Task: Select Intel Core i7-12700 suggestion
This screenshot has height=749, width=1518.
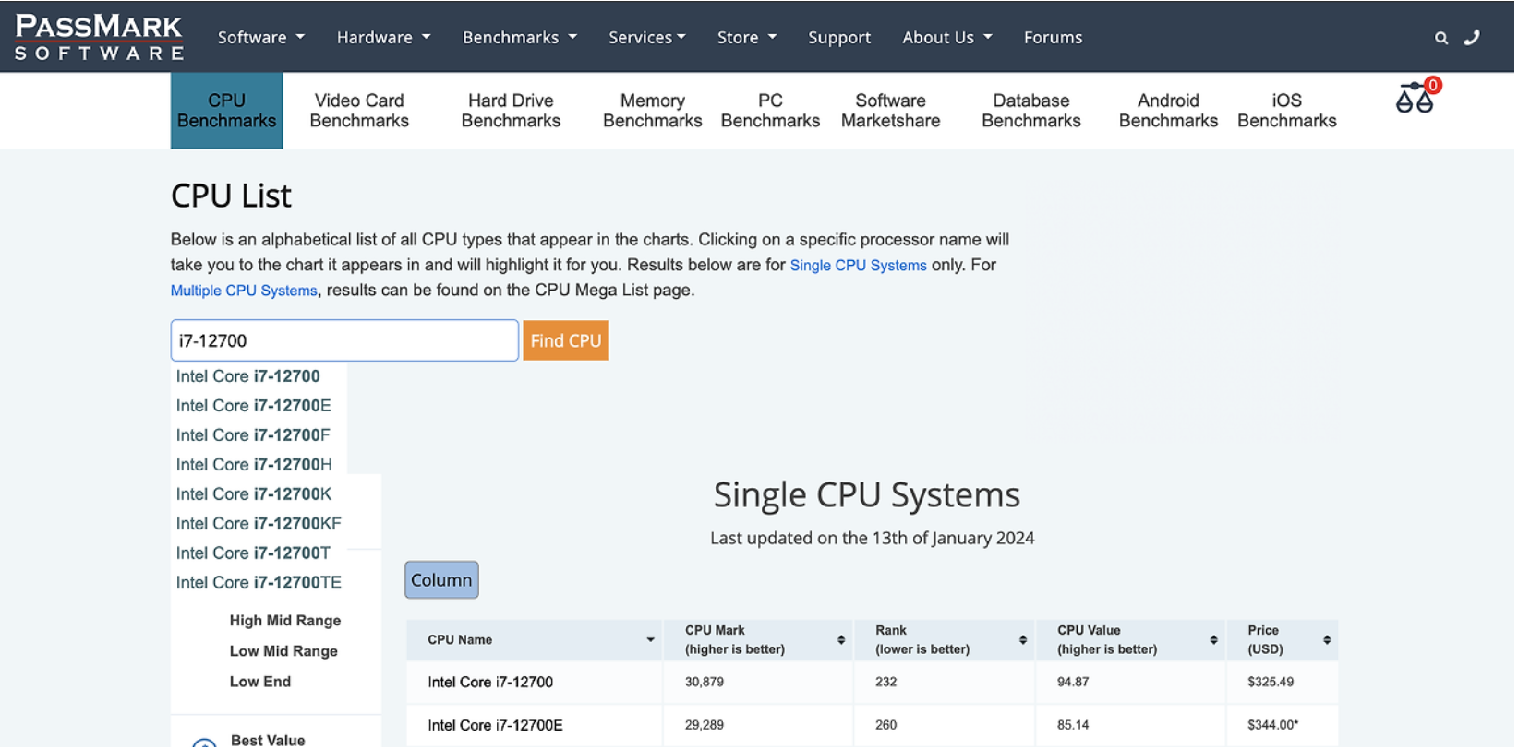Action: point(248,377)
